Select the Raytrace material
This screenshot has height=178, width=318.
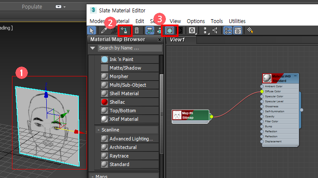pos(129,156)
